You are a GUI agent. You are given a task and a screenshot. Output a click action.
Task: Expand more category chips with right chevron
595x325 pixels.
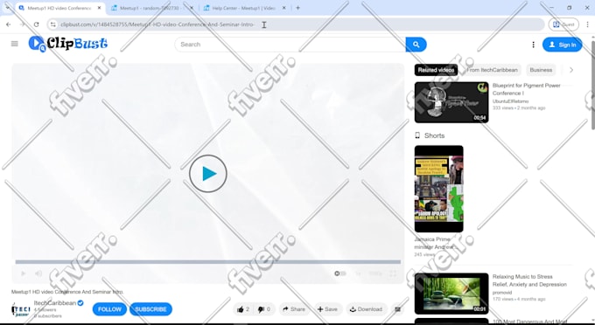click(x=571, y=70)
